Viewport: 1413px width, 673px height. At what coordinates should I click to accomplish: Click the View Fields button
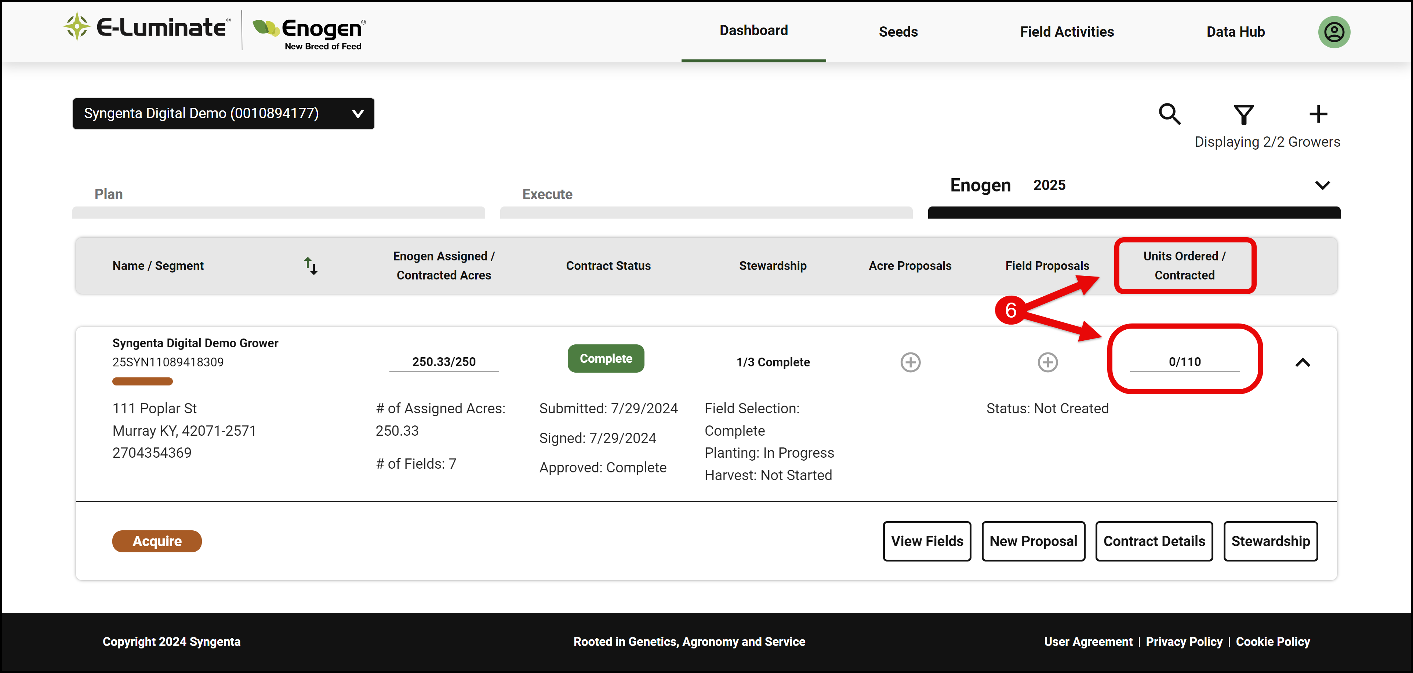click(926, 541)
